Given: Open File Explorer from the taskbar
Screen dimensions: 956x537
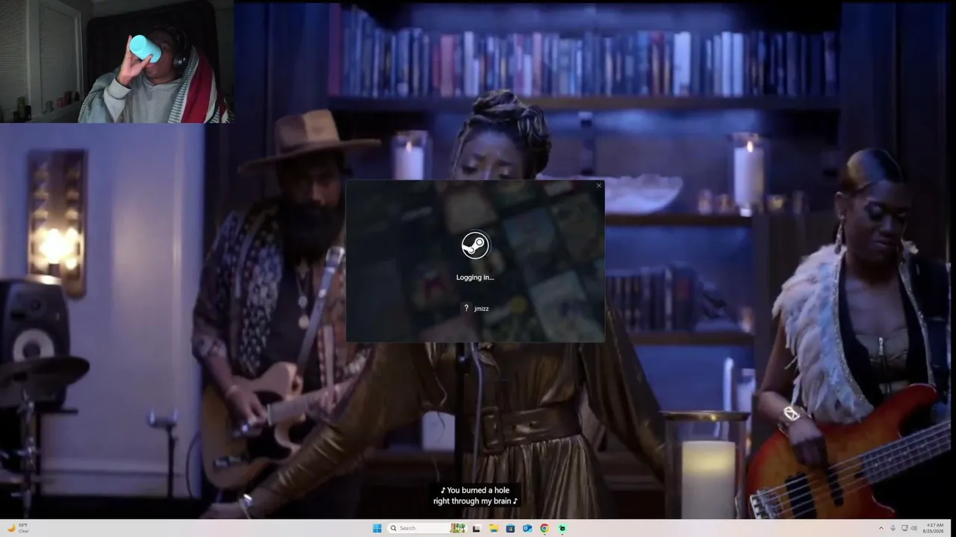Looking at the screenshot, I should (494, 528).
